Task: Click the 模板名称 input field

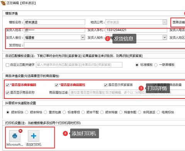Action: [54, 22]
